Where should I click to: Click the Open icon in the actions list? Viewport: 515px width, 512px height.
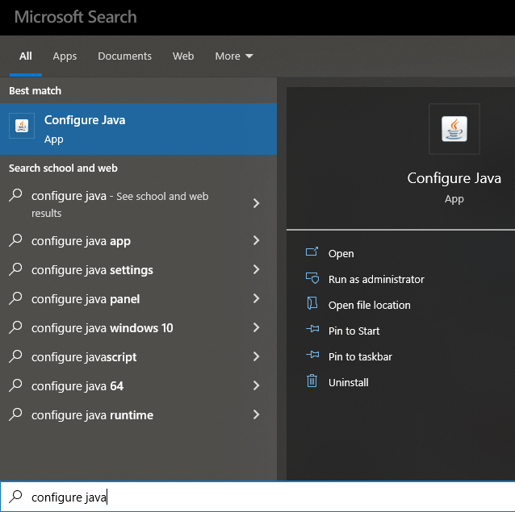click(312, 252)
